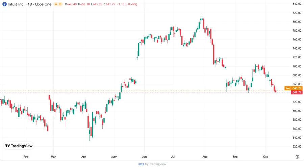Click the 780.00 price axis label
Screen dimensions: 304x168
pyautogui.click(x=297, y=31)
